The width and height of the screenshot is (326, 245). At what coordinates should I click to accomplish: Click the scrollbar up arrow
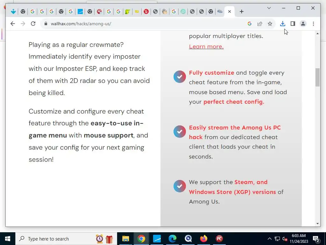pyautogui.click(x=317, y=33)
